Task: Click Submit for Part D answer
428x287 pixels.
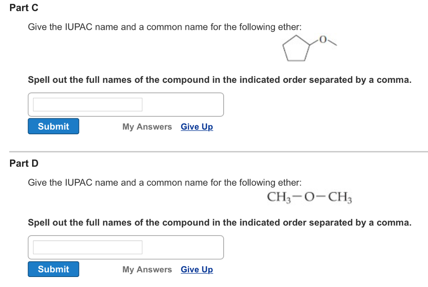Action: click(x=53, y=269)
